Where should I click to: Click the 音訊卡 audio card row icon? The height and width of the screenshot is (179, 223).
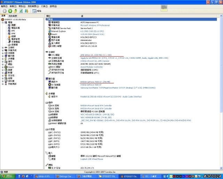coord(49,96)
